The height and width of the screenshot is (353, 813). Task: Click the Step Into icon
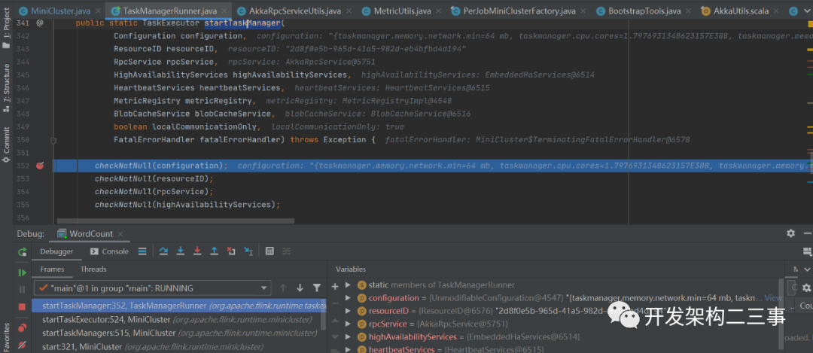click(181, 251)
